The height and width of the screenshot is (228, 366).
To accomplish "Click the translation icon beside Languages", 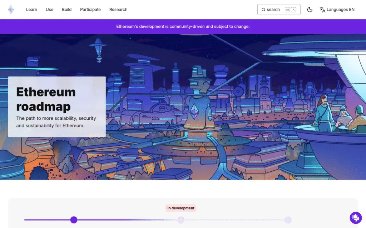I will click(x=322, y=10).
